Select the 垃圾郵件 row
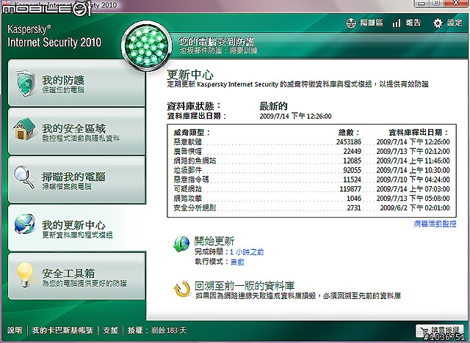The height and width of the screenshot is (343, 470). (311, 170)
